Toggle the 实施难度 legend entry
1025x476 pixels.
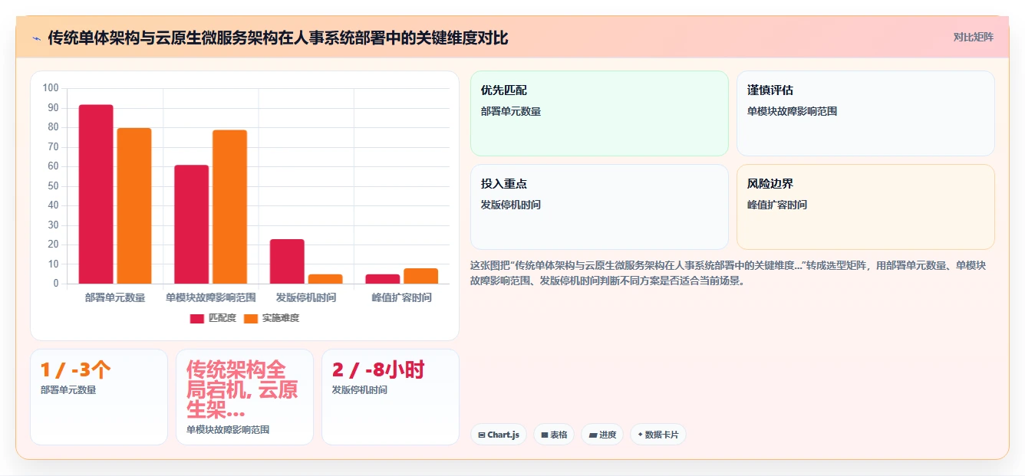click(272, 318)
